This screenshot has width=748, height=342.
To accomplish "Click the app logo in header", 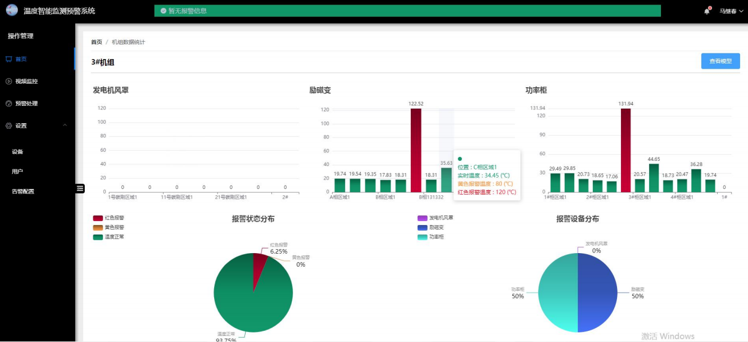I will pos(12,11).
